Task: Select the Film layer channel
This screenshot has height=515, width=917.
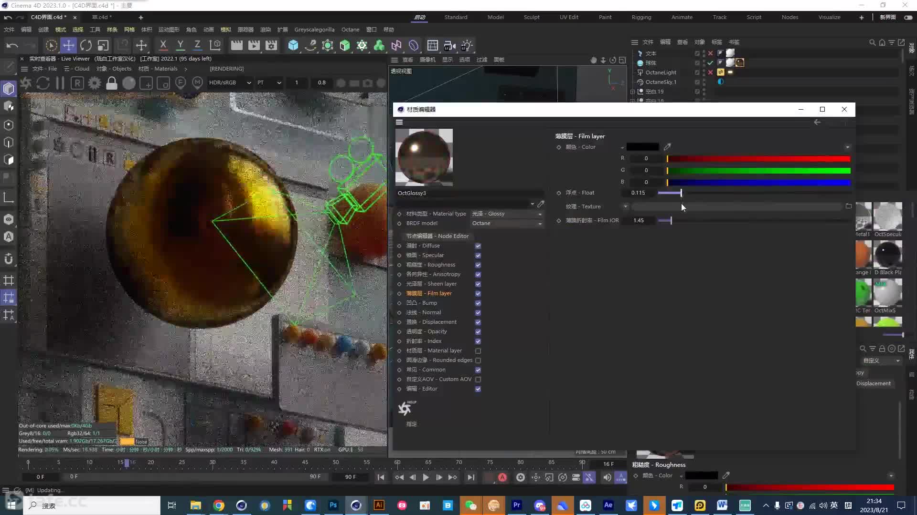Action: tap(429, 293)
